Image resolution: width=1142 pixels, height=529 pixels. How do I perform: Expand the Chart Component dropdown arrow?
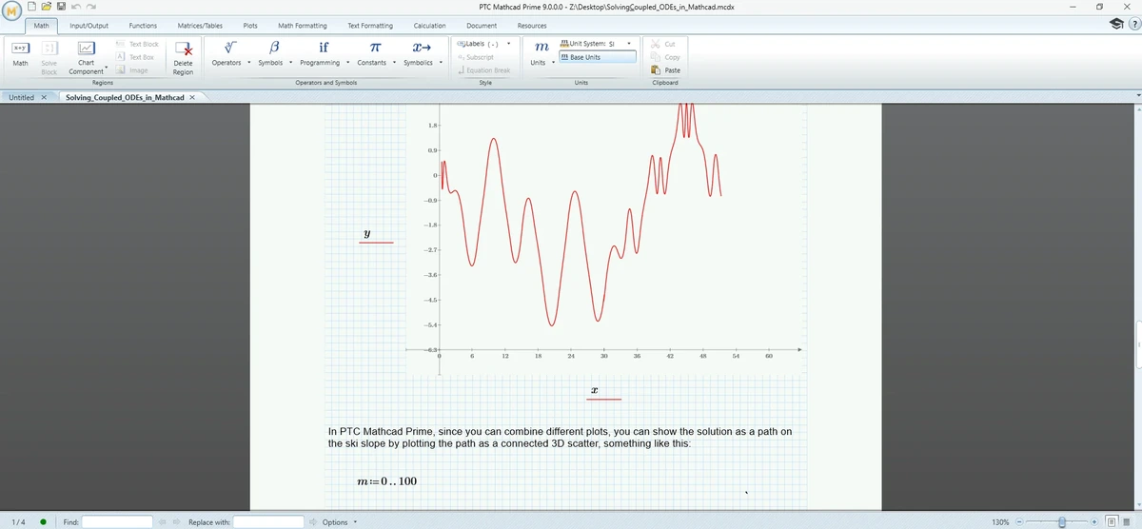(106, 69)
